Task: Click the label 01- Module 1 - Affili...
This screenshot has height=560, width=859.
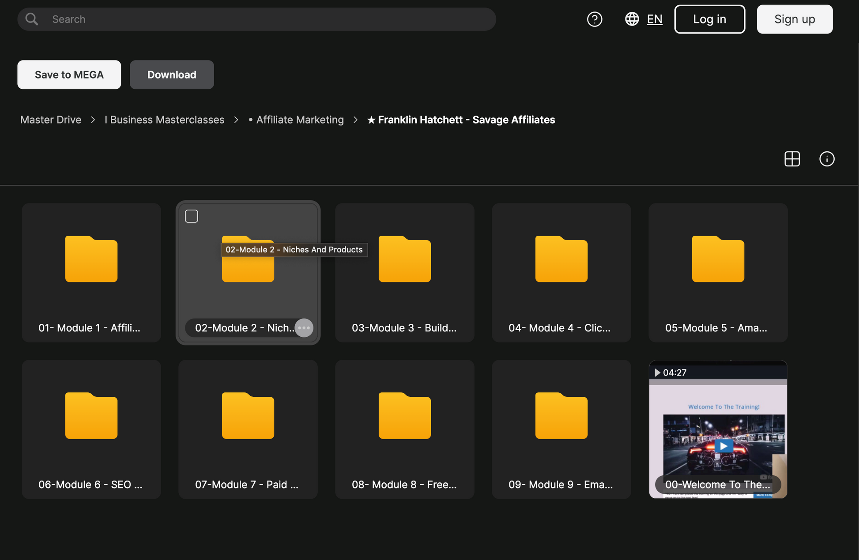Action: [89, 328]
